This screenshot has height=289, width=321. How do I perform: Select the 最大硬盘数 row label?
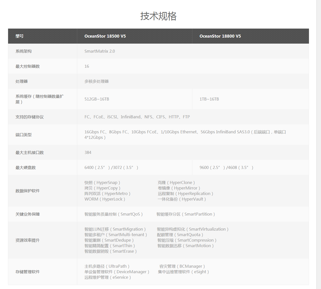click(26, 167)
